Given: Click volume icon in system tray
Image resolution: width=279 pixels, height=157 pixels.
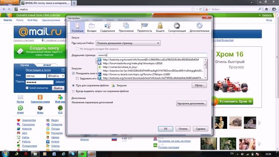Looking at the screenshot, I should (242, 154).
